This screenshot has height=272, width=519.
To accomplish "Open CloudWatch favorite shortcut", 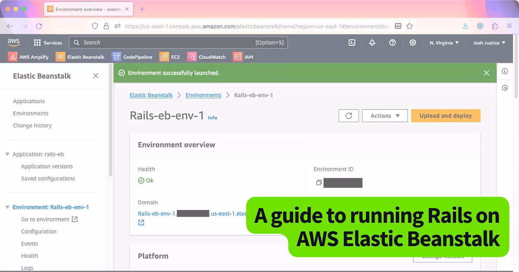I will (x=206, y=57).
